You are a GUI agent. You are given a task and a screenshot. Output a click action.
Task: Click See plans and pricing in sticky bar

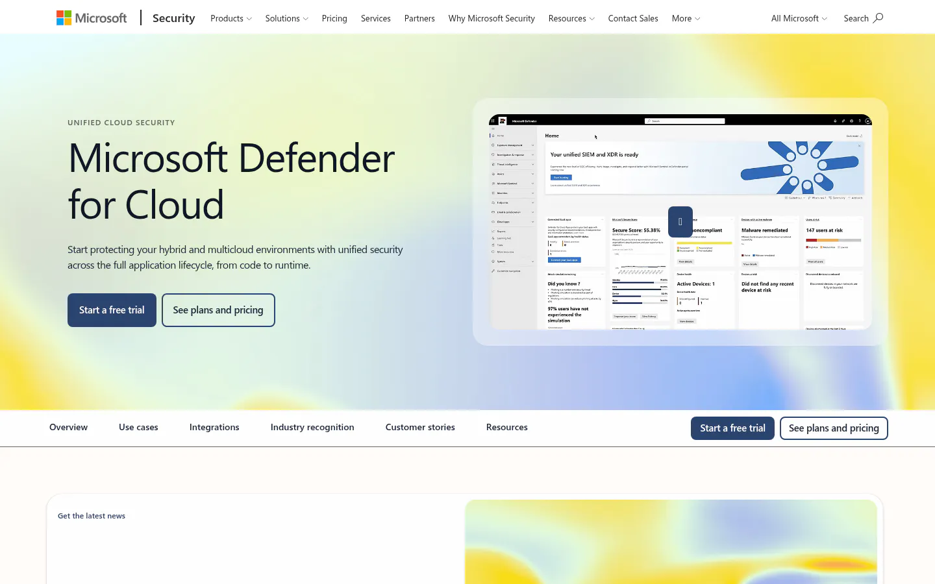tap(834, 428)
